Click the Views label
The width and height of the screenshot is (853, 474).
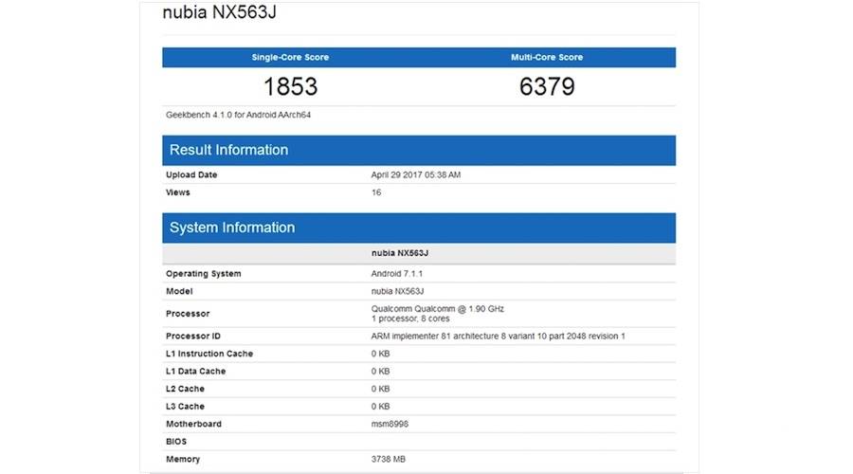pos(178,192)
